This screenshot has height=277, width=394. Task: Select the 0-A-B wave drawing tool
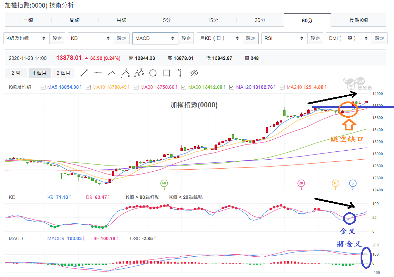[125, 73]
